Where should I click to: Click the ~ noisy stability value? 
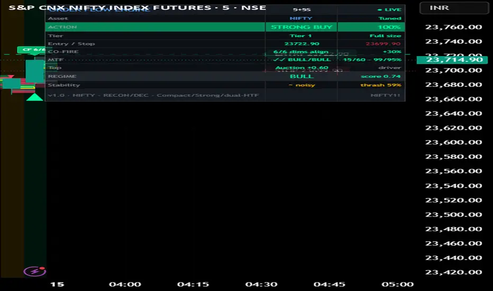point(302,85)
